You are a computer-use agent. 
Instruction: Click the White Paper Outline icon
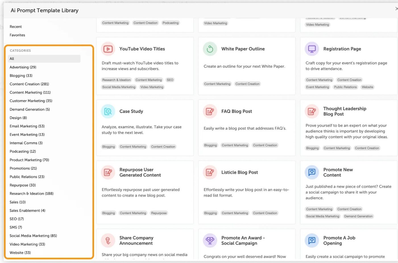click(210, 49)
